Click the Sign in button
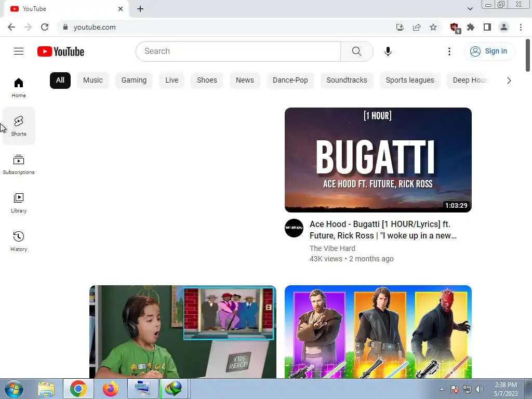Image resolution: width=532 pixels, height=399 pixels. click(489, 51)
